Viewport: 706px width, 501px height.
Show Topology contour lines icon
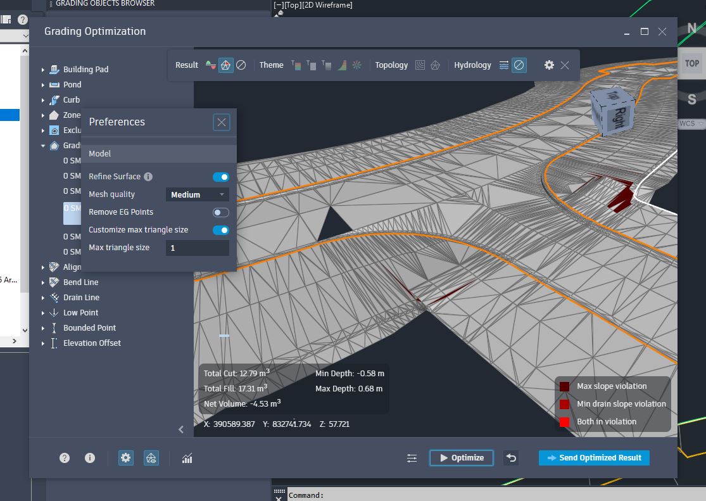[x=420, y=65]
